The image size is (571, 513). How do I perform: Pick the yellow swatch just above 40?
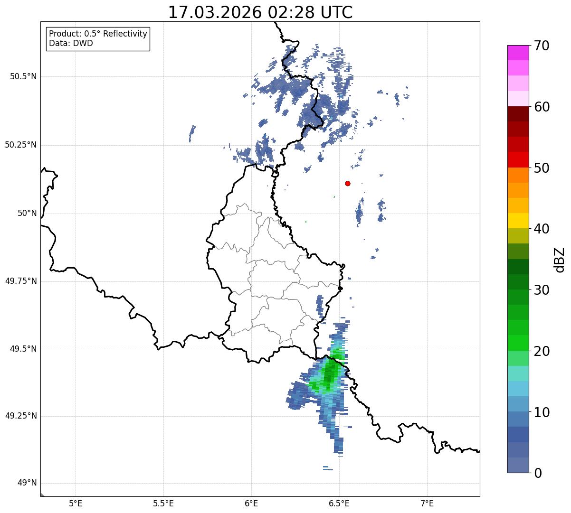click(x=518, y=221)
